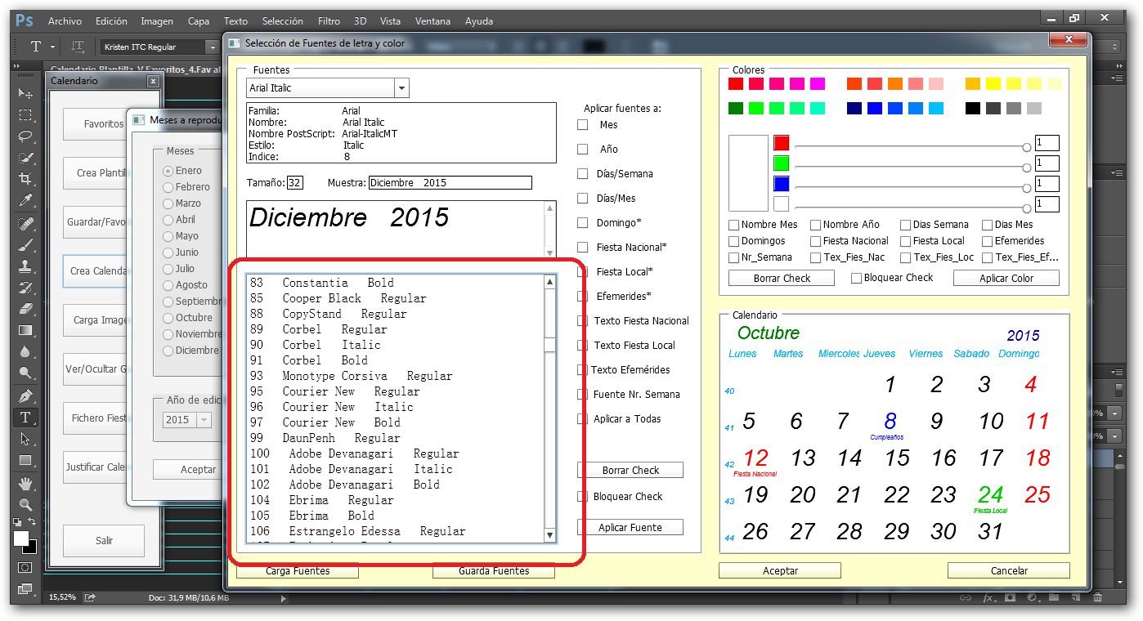Open the Arial Italic font dropdown
The height and width of the screenshot is (621, 1143).
tap(401, 88)
